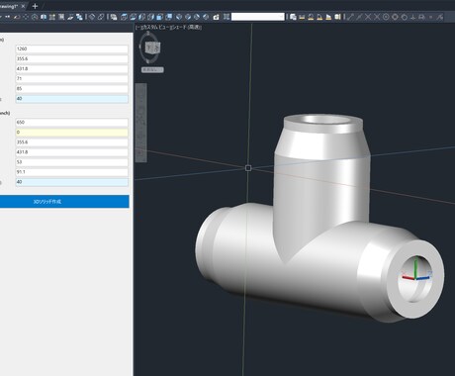Switch to the Top view cube icon

(x=124, y=17)
